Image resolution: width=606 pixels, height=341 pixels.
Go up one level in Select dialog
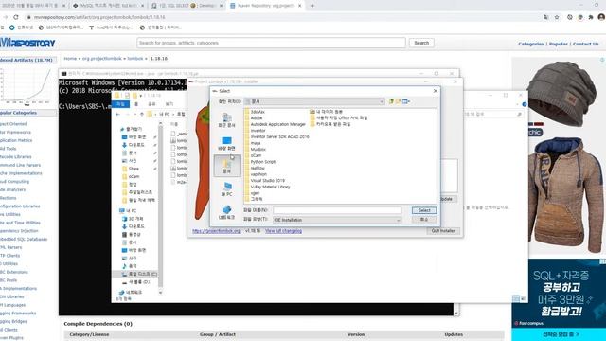391,101
